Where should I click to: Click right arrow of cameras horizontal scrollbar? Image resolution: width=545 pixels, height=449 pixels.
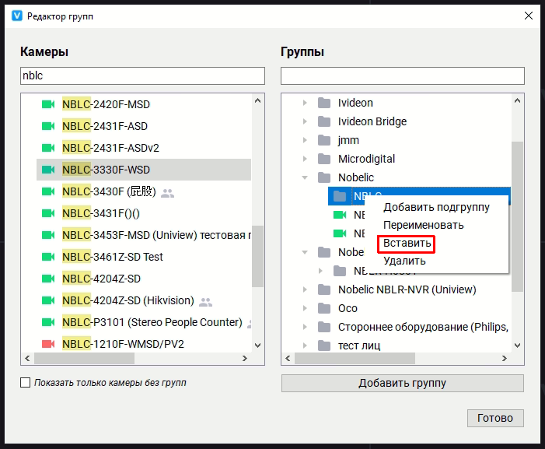tap(245, 358)
